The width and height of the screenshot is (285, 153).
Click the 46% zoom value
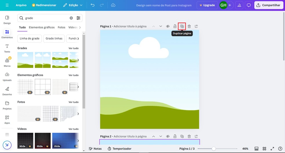tap(245, 149)
